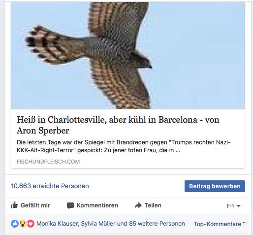The height and width of the screenshot is (235, 253).
Task: Click the thumbs-up Gefällt mir icon
Action: (14, 205)
